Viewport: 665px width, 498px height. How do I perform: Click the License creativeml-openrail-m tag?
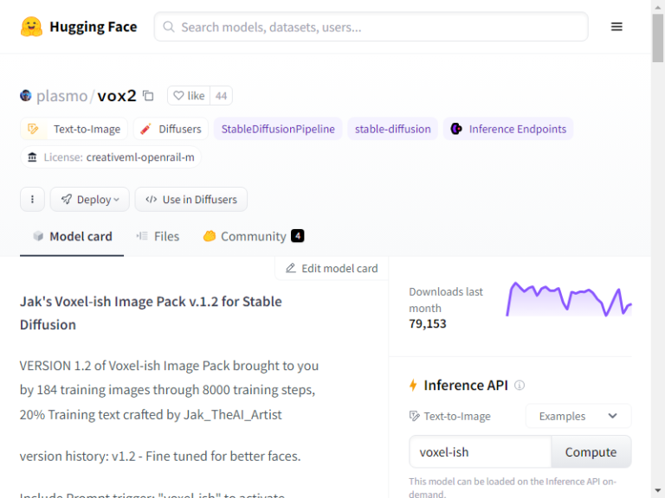tap(111, 157)
